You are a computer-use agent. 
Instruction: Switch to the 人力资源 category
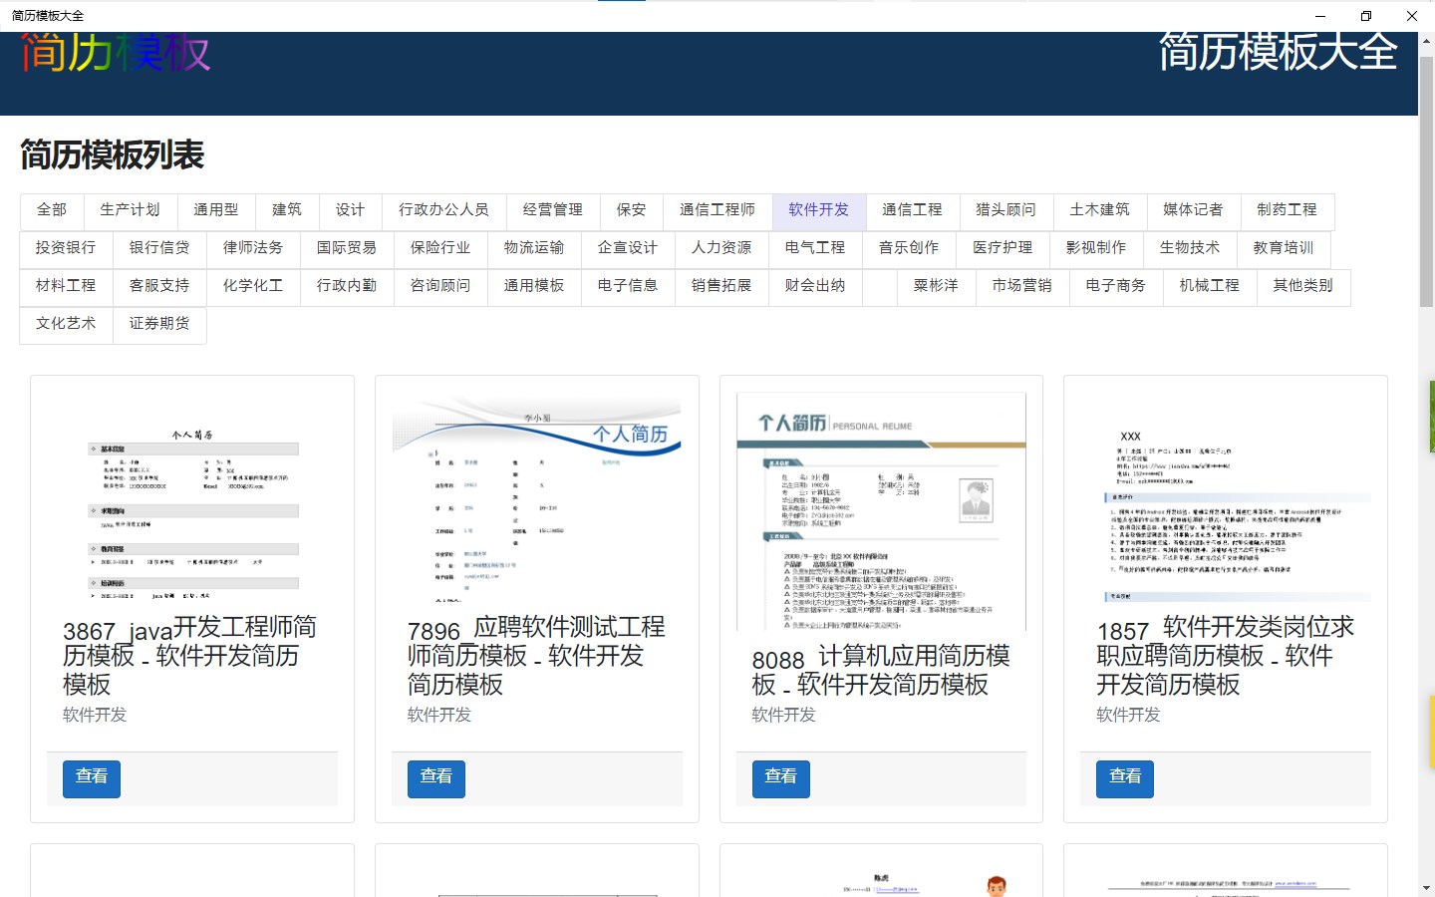coord(721,248)
